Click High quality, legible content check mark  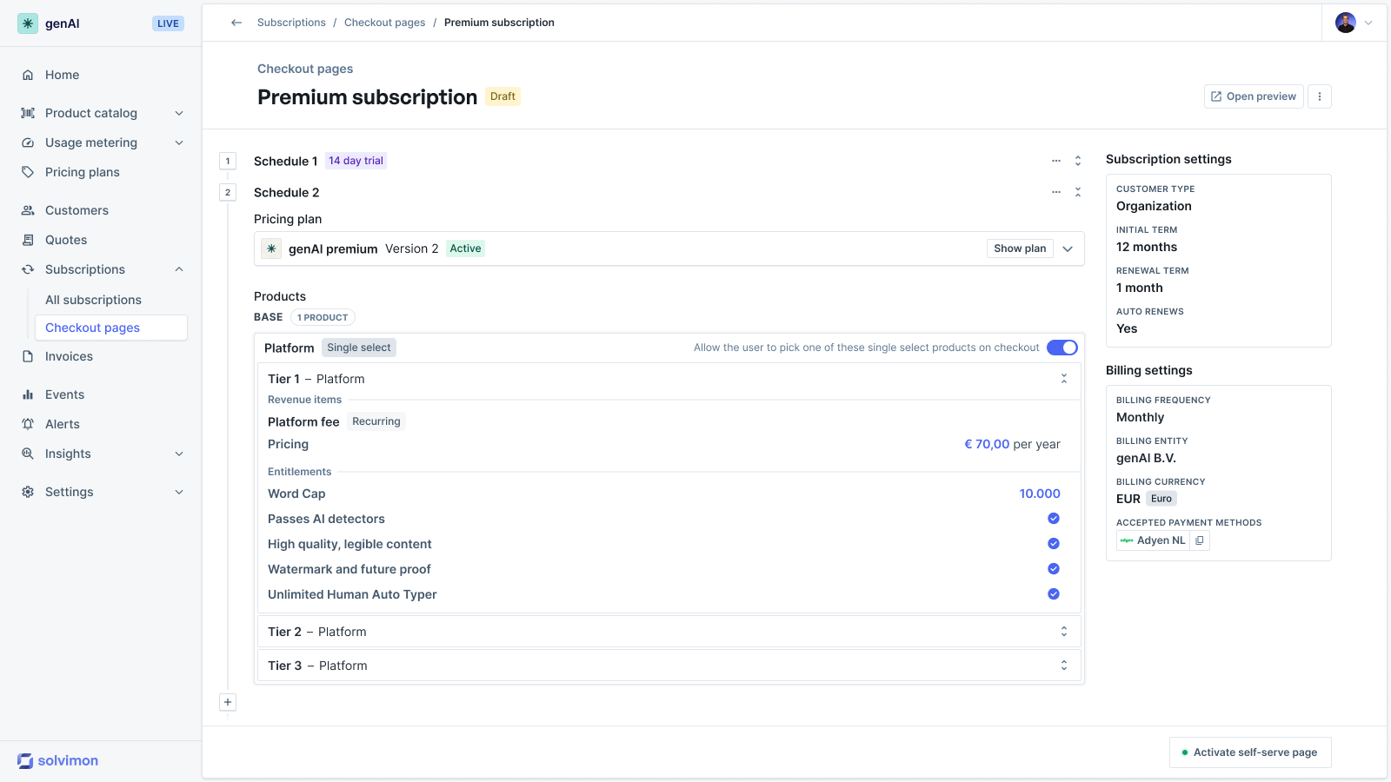point(1054,544)
